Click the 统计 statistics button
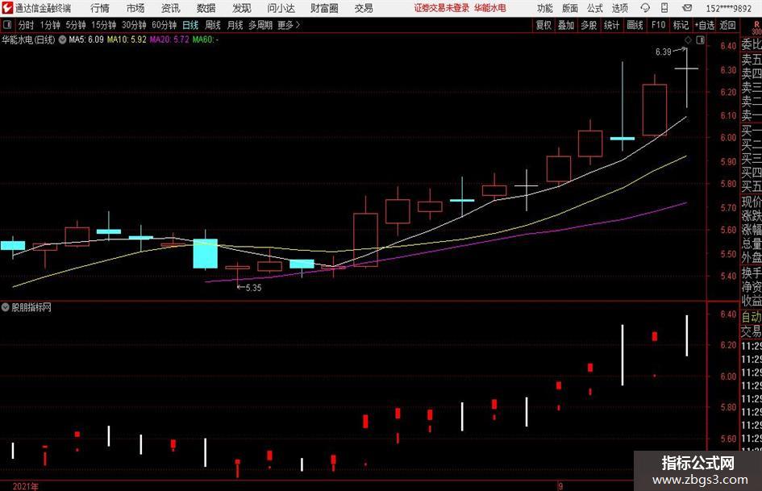762x491 pixels. pyautogui.click(x=611, y=25)
